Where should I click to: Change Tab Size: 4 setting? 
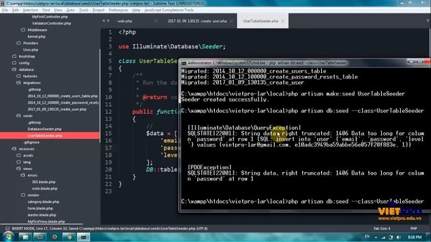[x=382, y=229]
